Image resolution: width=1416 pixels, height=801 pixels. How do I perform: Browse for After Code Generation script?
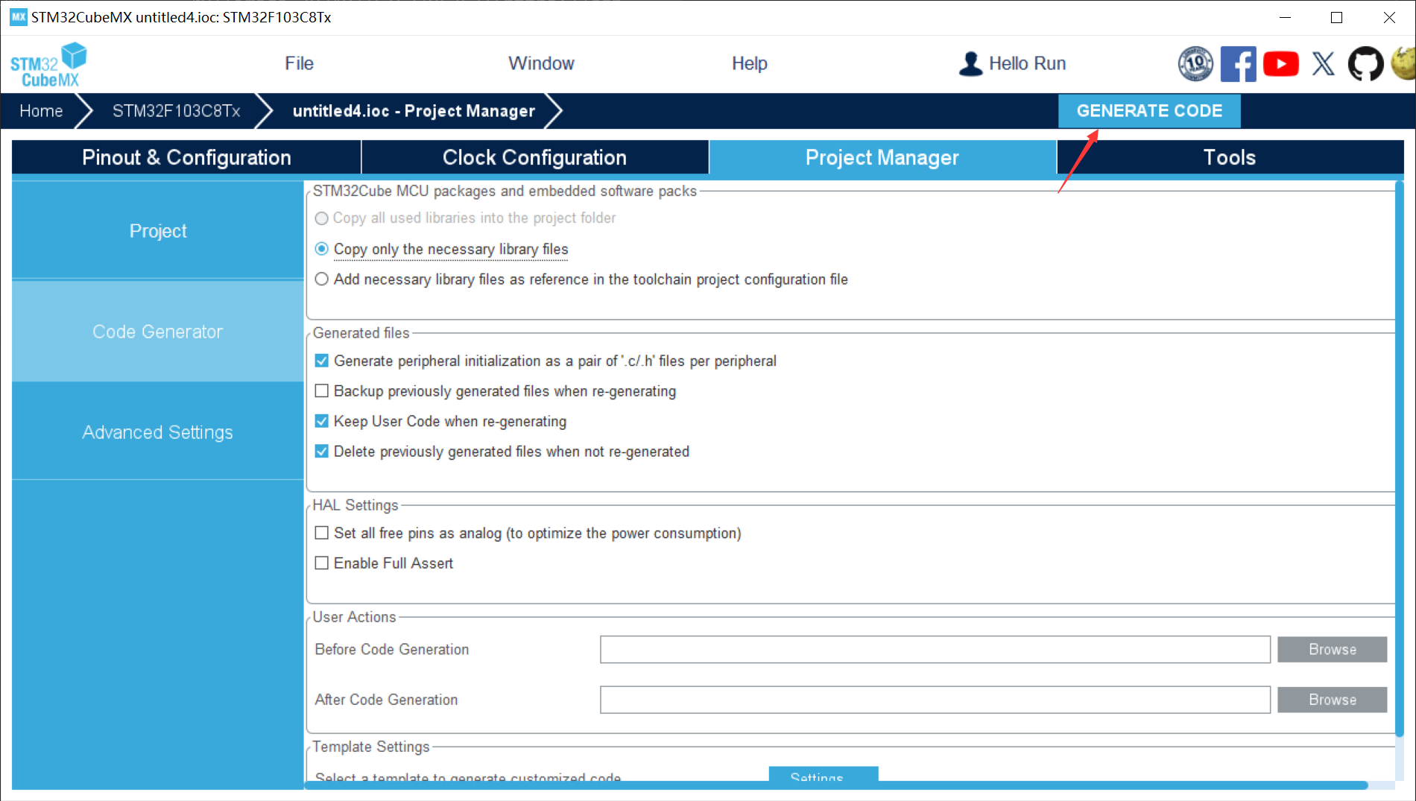pyautogui.click(x=1332, y=700)
